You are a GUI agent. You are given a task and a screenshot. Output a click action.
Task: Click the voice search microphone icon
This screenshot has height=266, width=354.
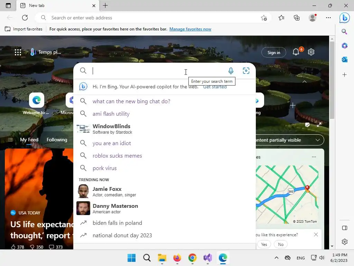point(231,71)
